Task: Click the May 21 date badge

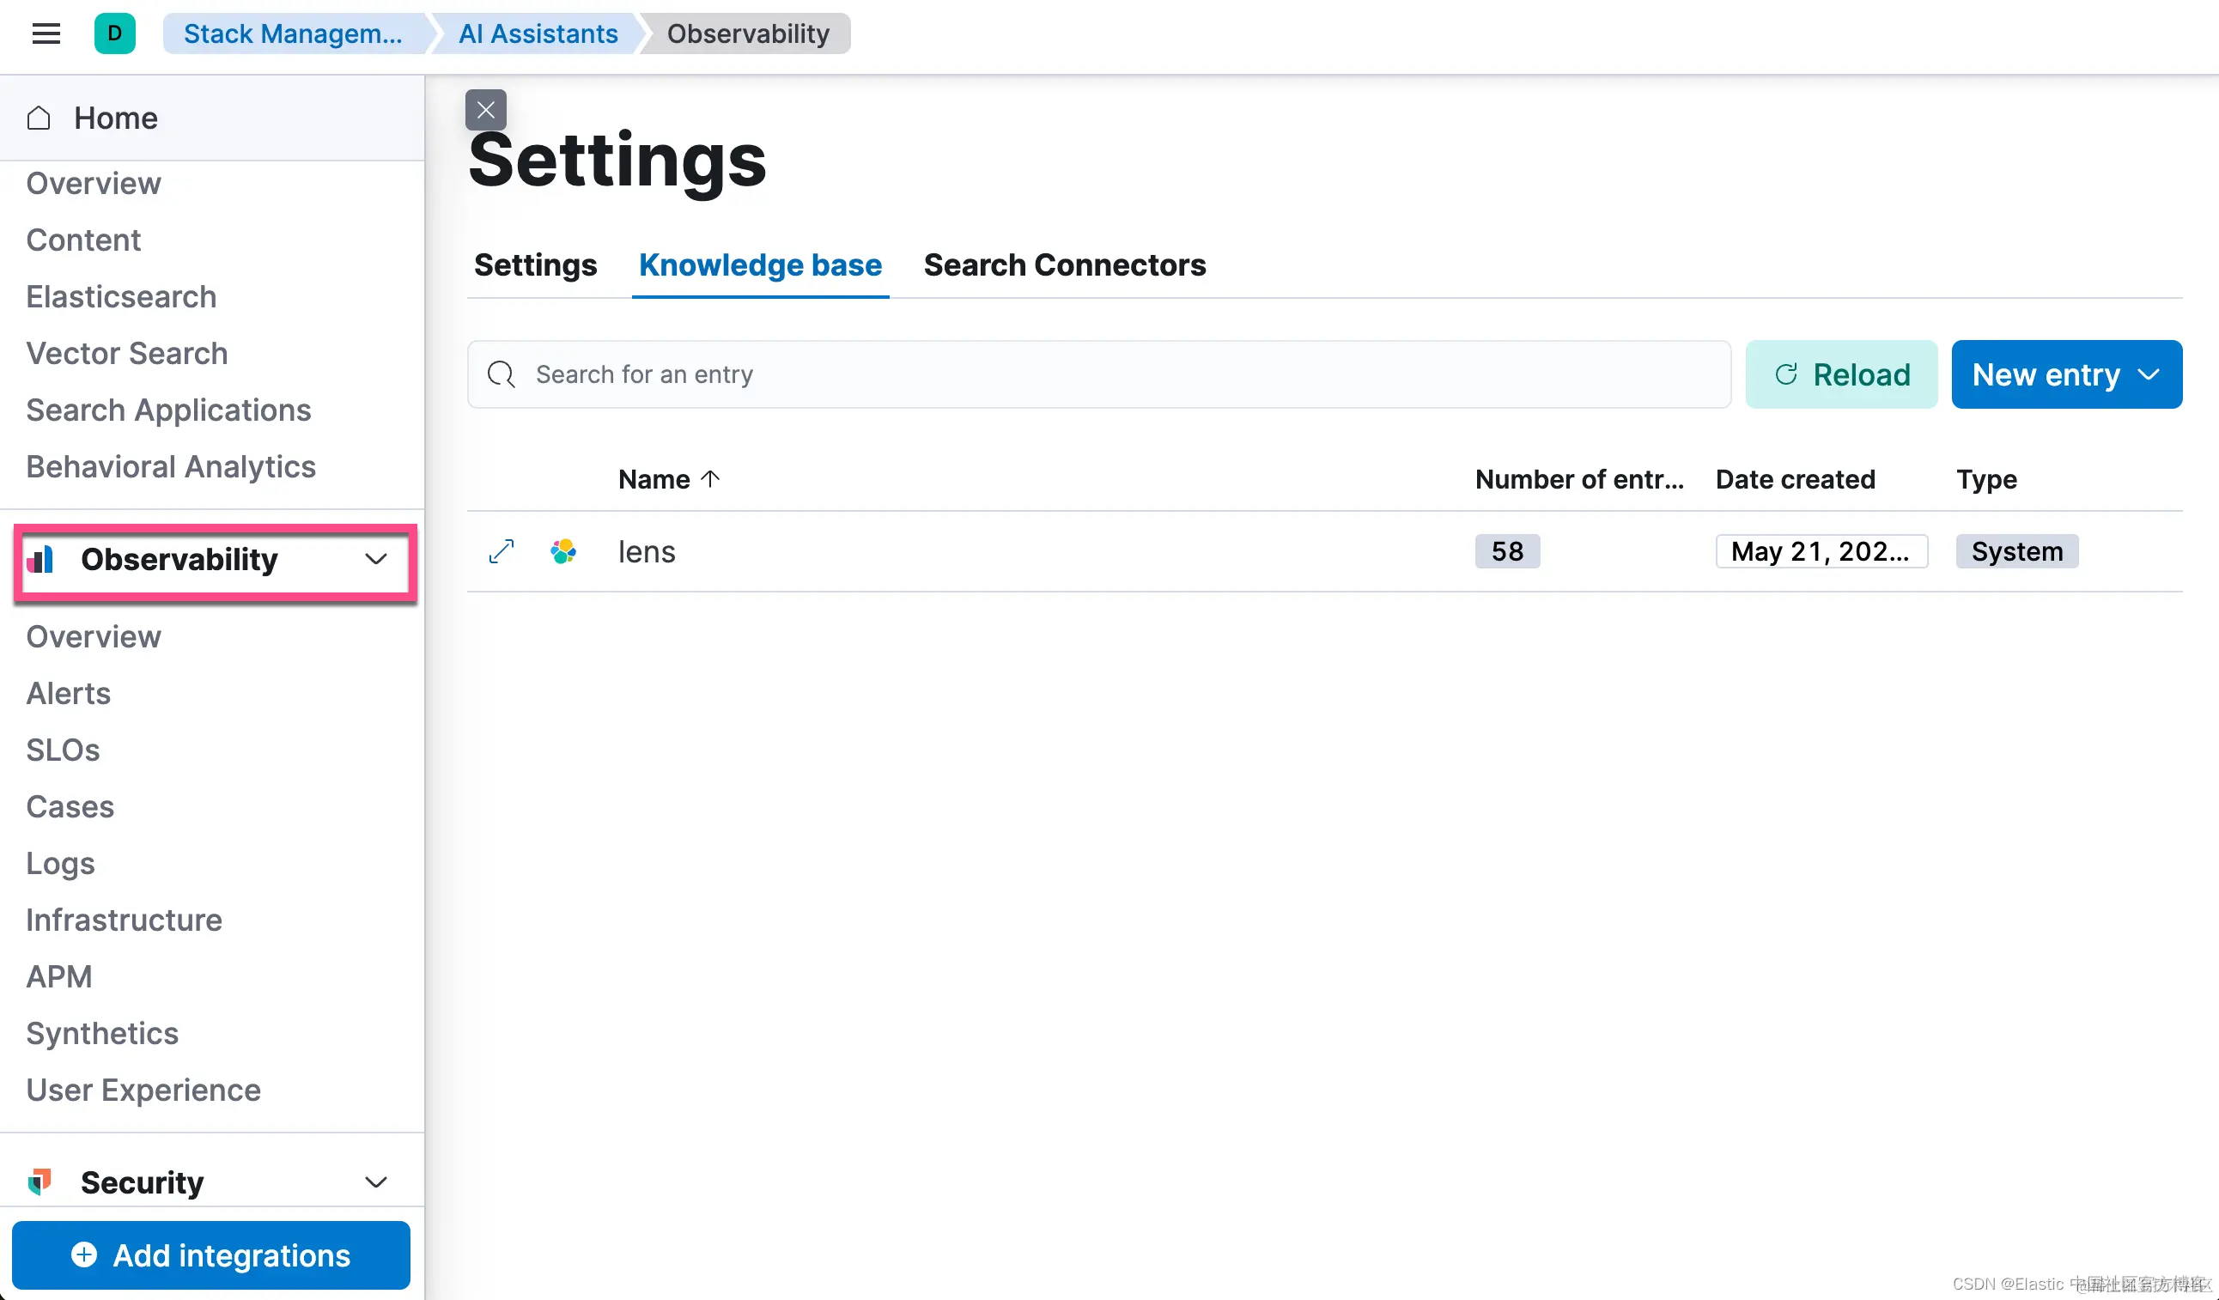Action: pos(1822,551)
